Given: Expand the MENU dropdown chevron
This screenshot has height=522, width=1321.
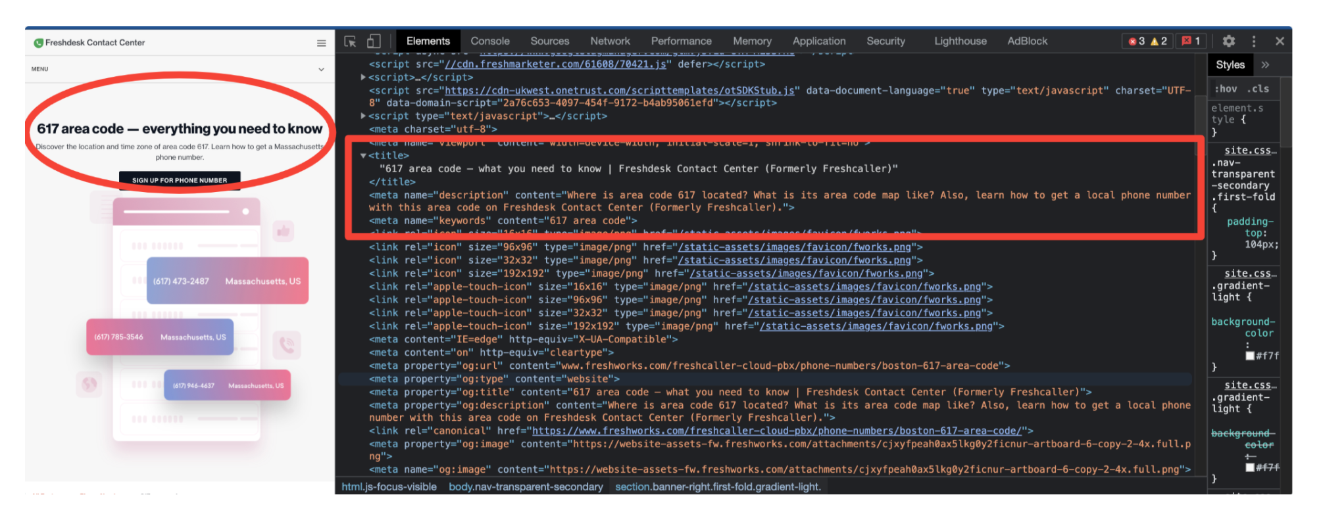Looking at the screenshot, I should (x=321, y=69).
